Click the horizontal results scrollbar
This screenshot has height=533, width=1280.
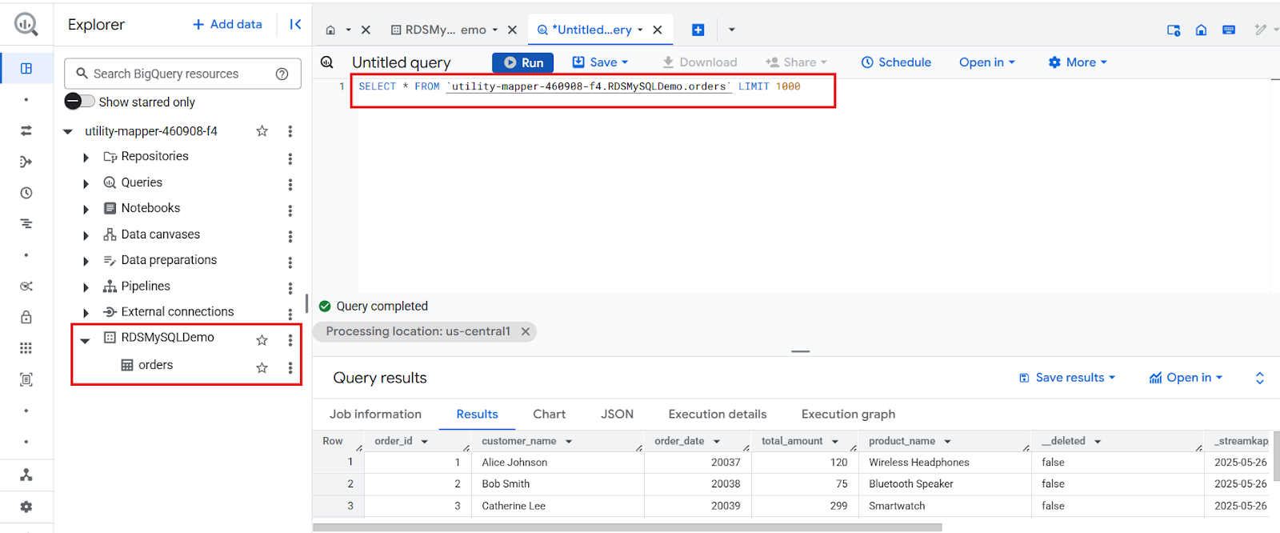click(627, 528)
